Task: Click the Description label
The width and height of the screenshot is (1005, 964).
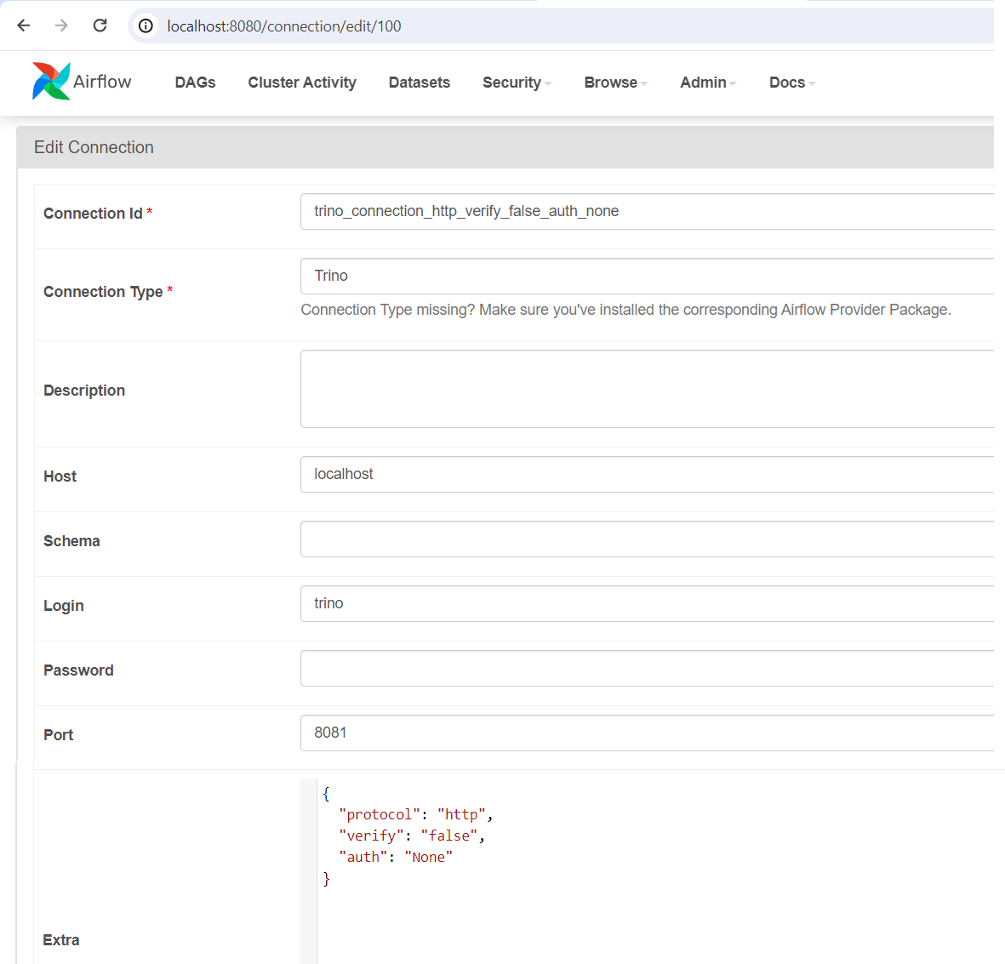Action: (84, 391)
